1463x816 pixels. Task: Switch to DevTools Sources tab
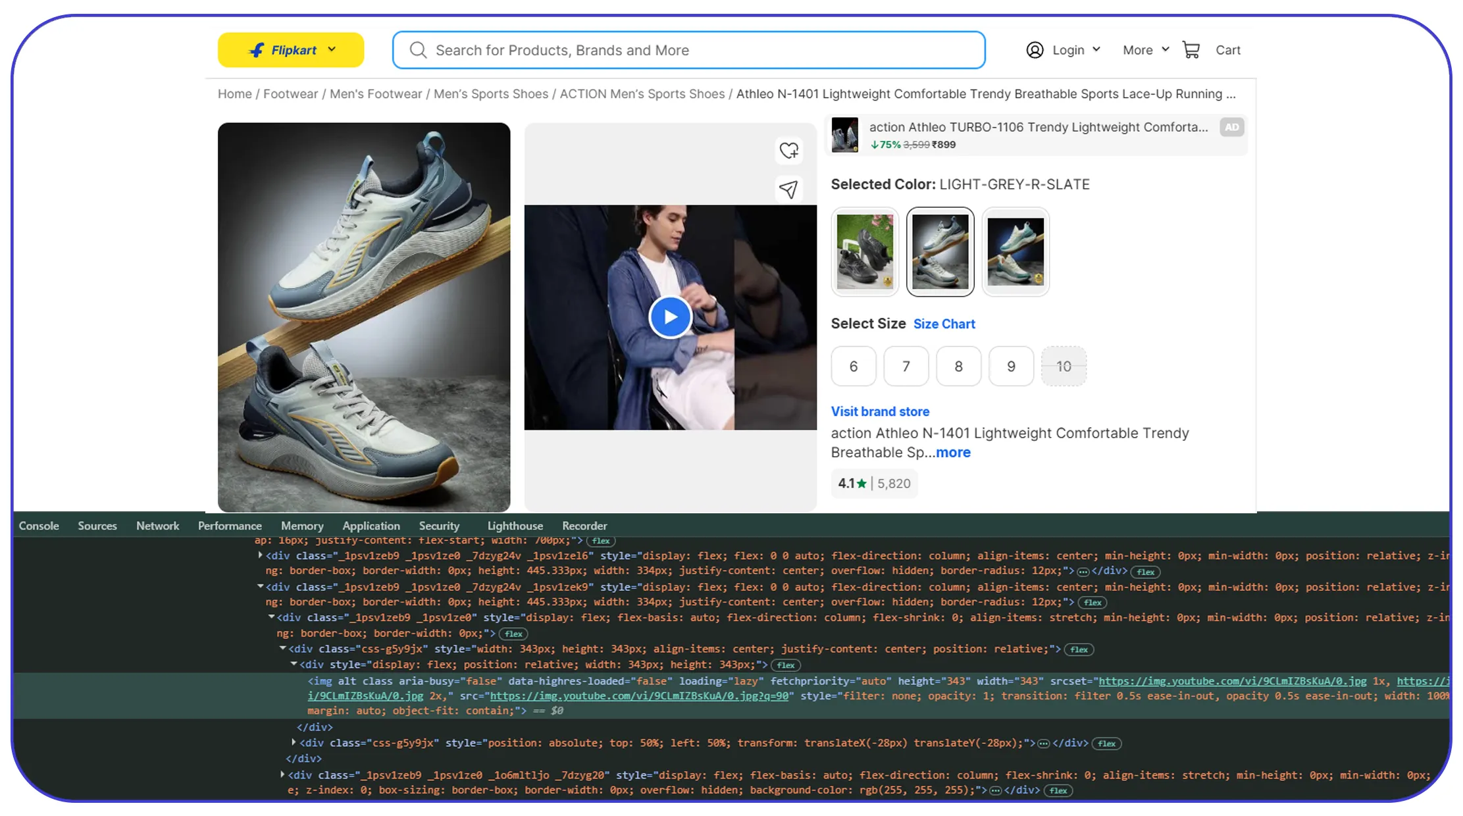97,526
